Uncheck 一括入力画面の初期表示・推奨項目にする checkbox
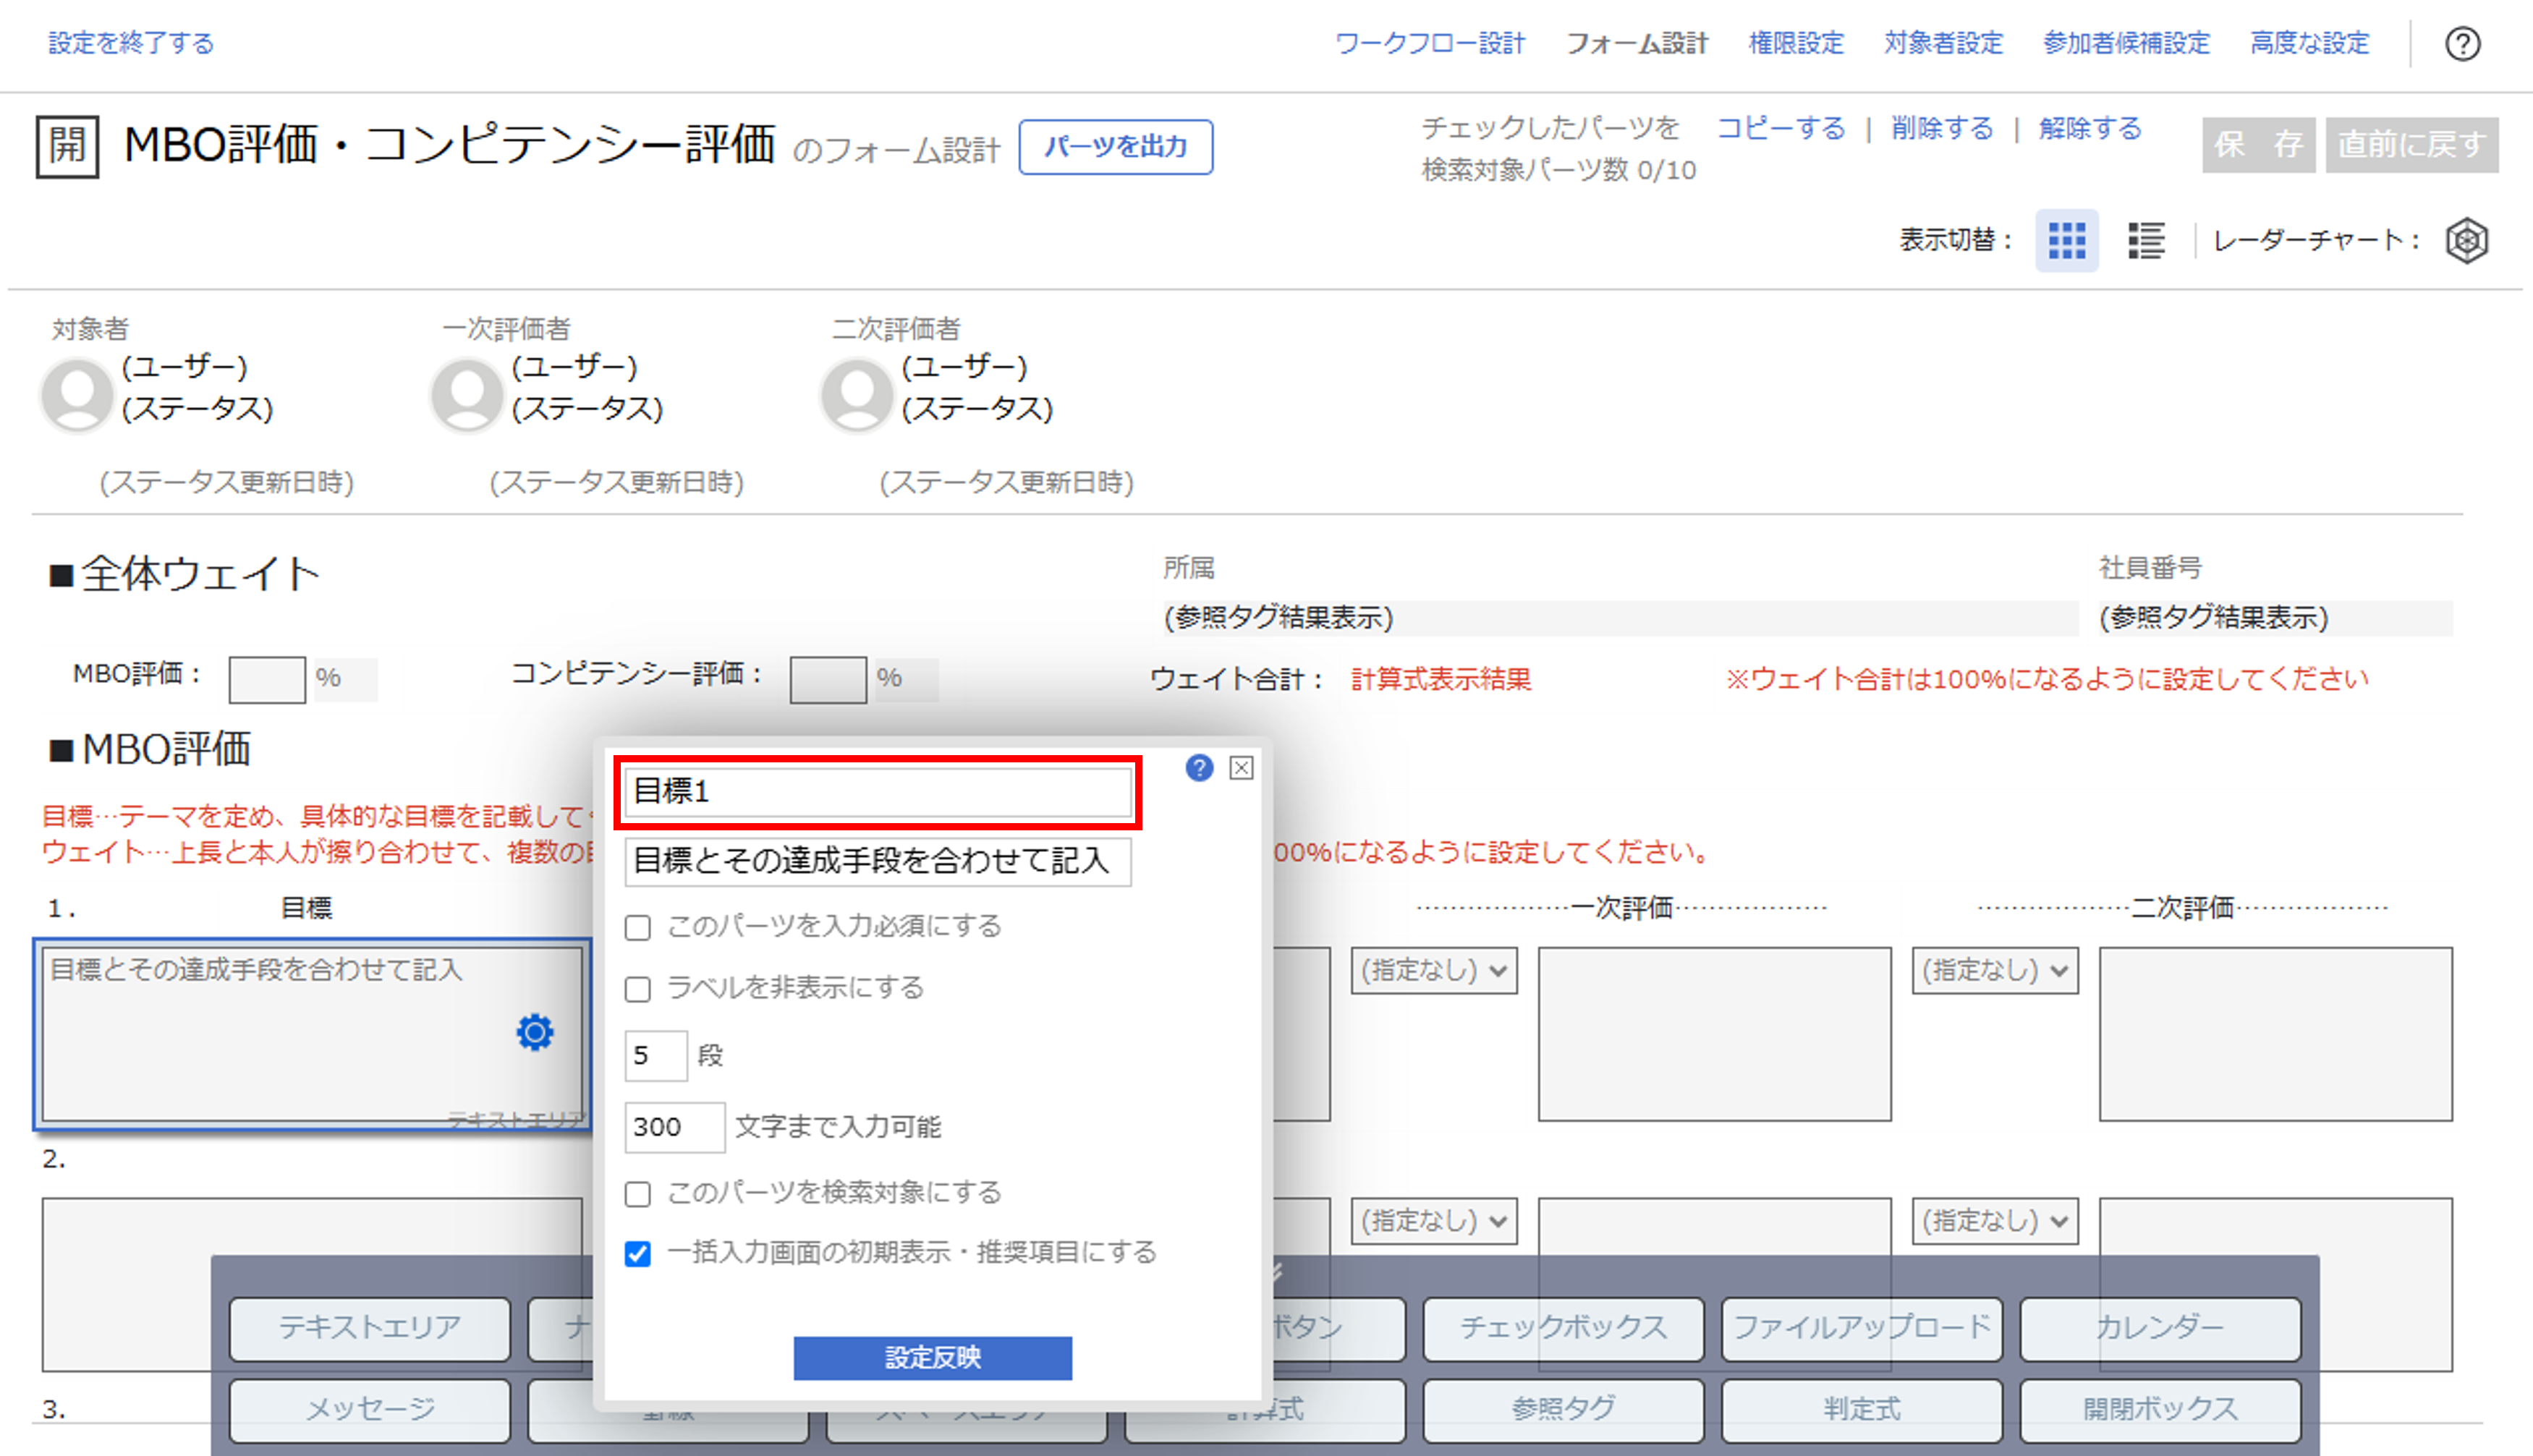 pyautogui.click(x=638, y=1254)
